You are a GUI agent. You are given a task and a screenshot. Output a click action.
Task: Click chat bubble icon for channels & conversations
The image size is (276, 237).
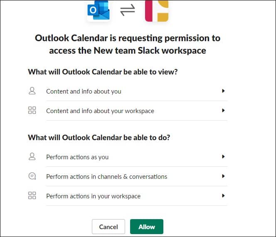pos(32,176)
